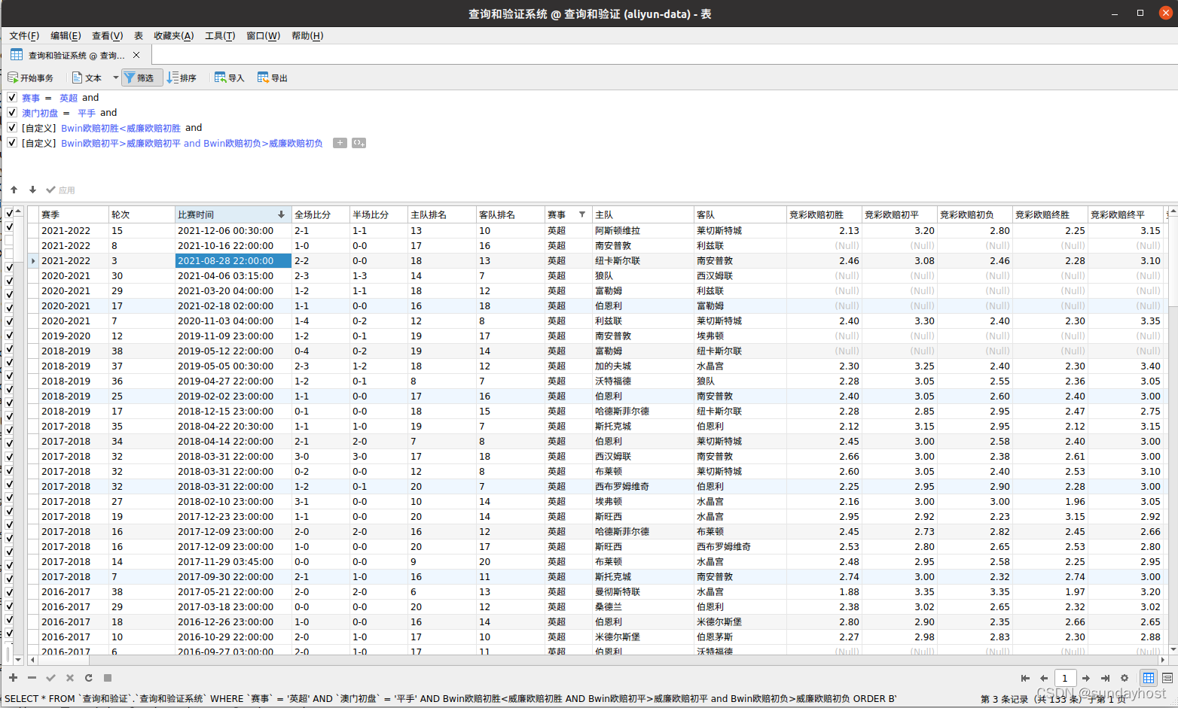
Task: Go to first page of records
Action: pyautogui.click(x=1025, y=678)
